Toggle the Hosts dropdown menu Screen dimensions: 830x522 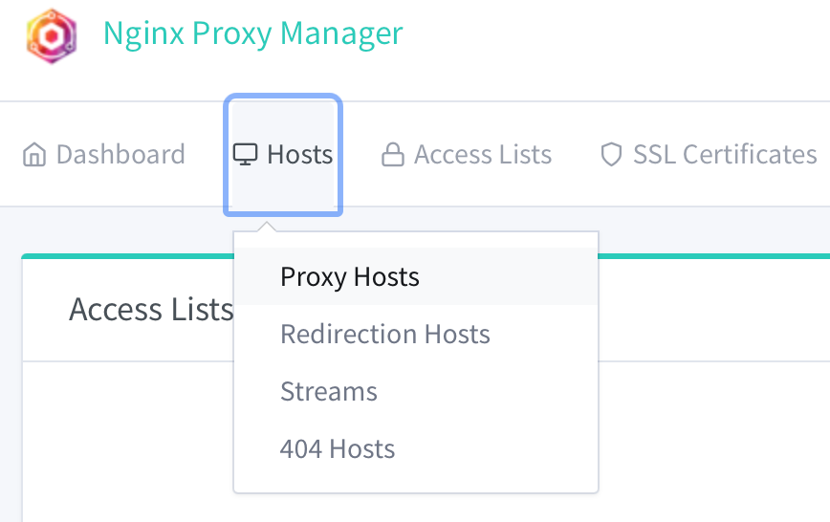[283, 155]
